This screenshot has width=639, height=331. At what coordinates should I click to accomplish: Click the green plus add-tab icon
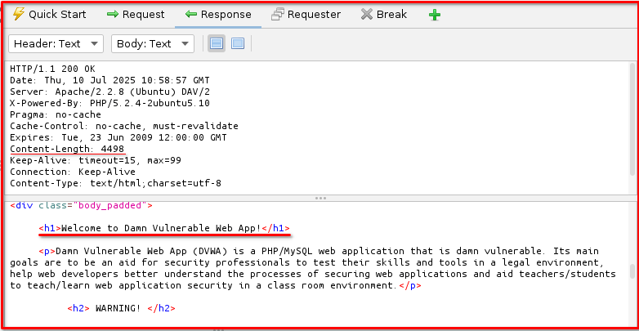click(x=435, y=15)
